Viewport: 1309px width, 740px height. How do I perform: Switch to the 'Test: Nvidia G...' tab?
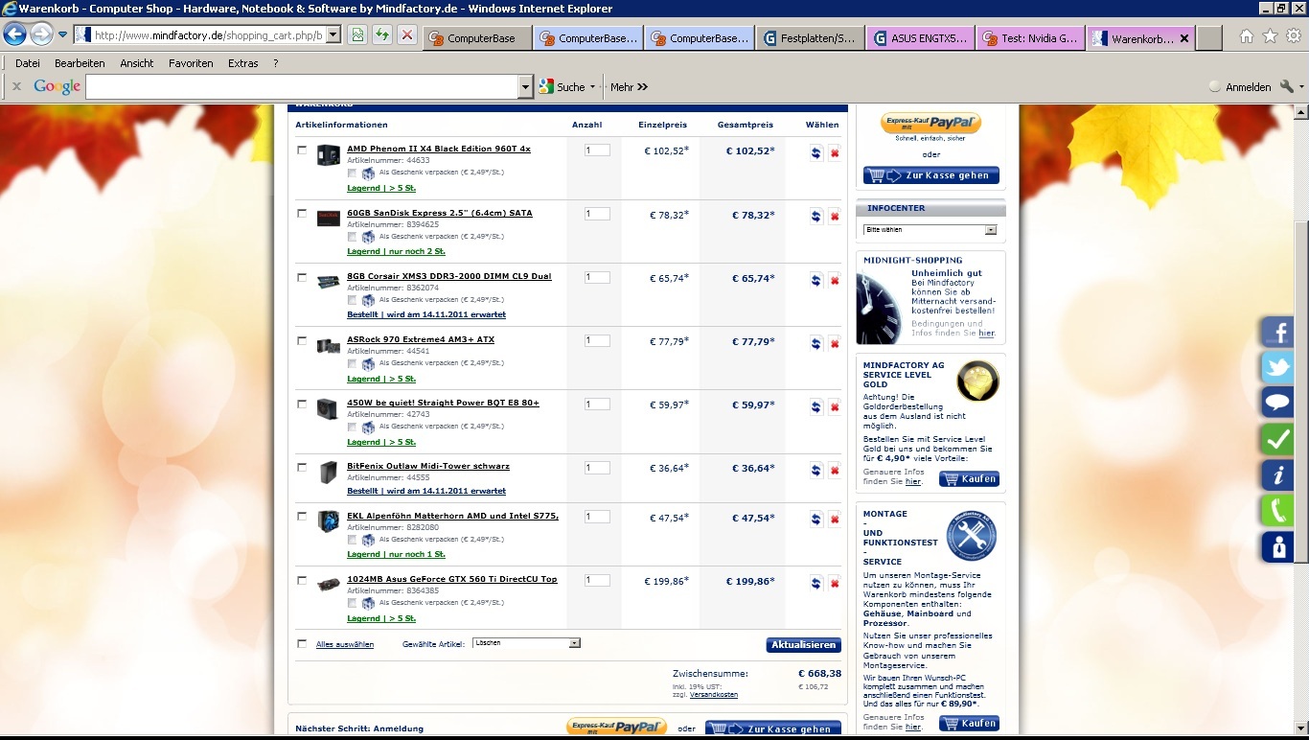[1032, 38]
